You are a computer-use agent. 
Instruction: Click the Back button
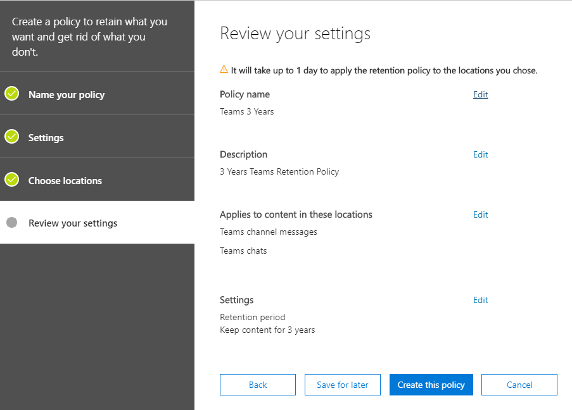[x=258, y=385]
